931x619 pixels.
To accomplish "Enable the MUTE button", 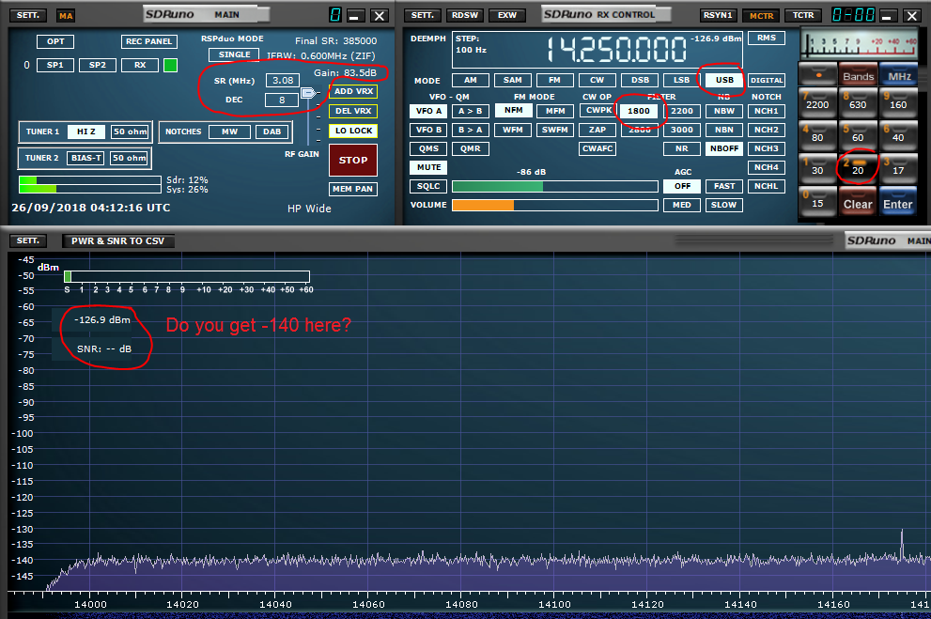I will coord(428,167).
